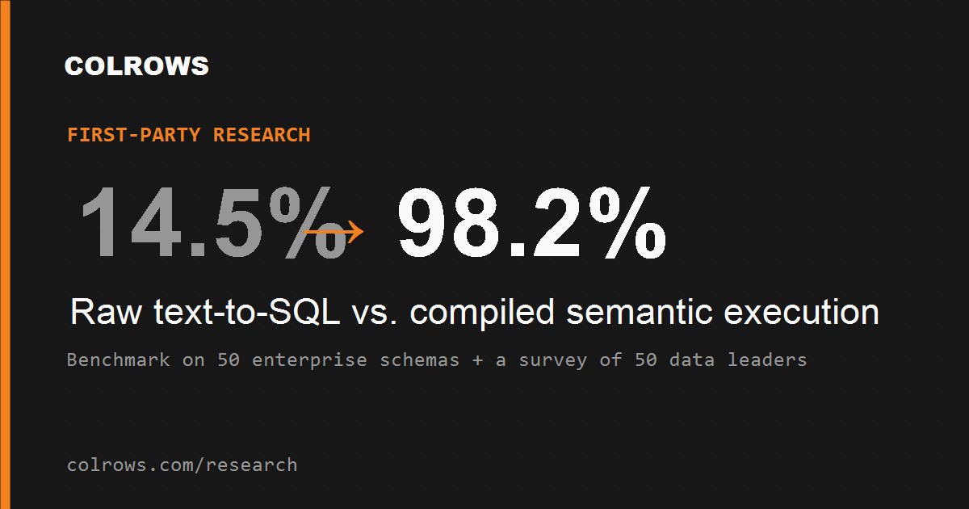Click "enterprise schemas" in the subtitle
This screenshot has width=969, height=509.
(355, 360)
